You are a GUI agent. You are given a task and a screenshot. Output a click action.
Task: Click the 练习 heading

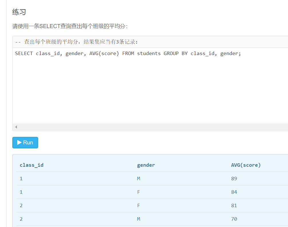coord(19,12)
